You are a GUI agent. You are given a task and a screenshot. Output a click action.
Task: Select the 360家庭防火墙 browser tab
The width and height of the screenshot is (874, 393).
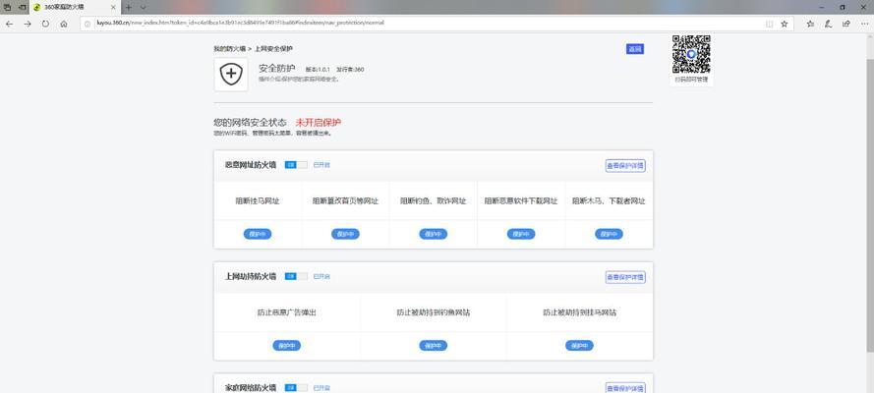(x=75, y=7)
